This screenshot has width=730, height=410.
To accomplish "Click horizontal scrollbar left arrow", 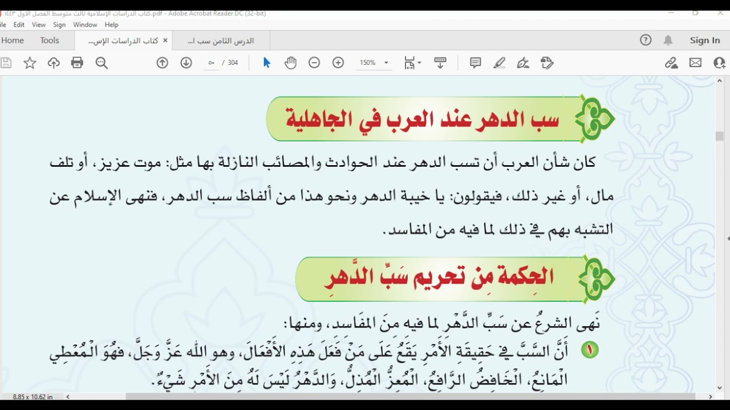I will (x=68, y=396).
